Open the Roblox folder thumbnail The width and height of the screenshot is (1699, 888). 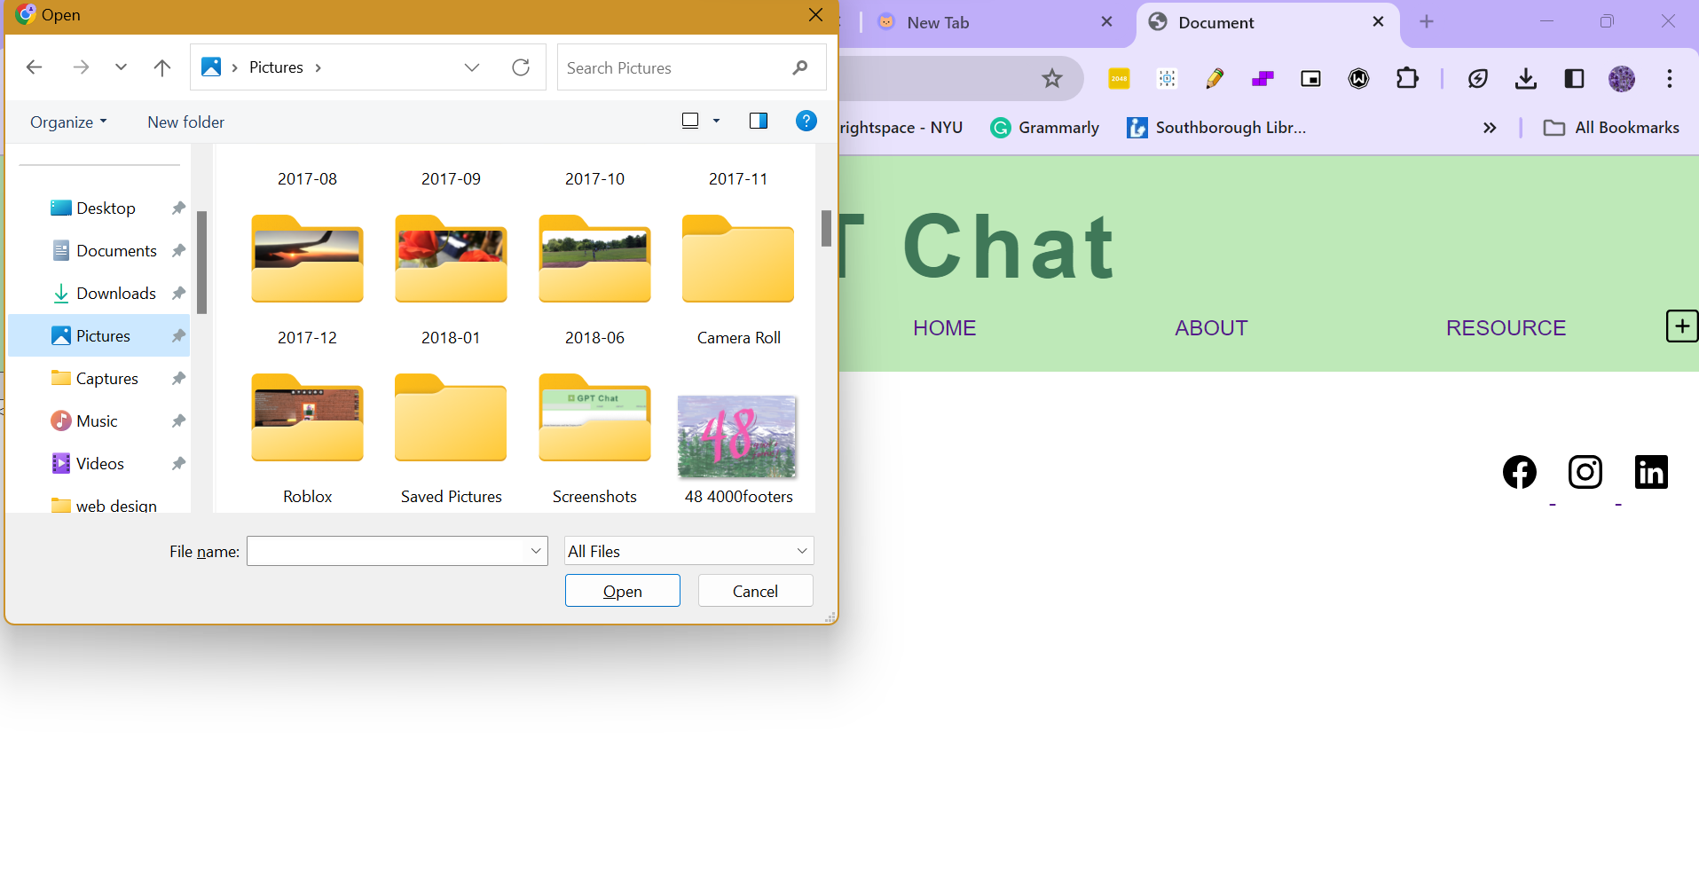coord(306,419)
